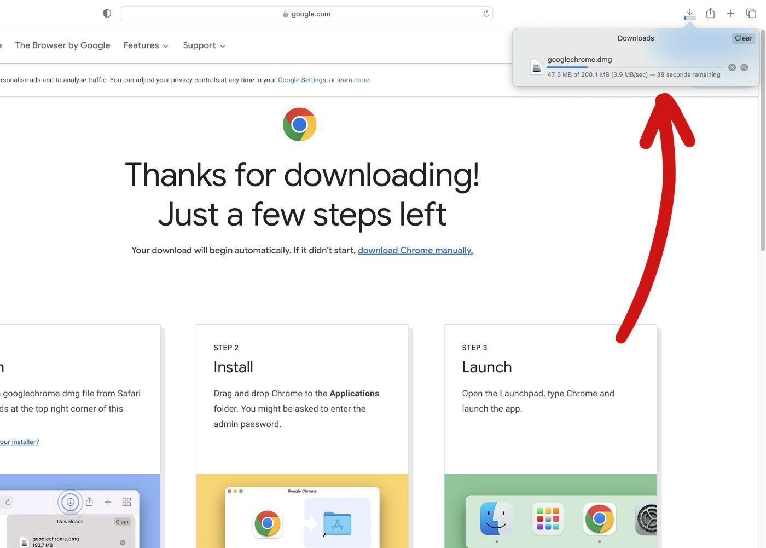The width and height of the screenshot is (766, 548).
Task: Click the privacy shield icon beside the address bar
Action: tap(107, 13)
